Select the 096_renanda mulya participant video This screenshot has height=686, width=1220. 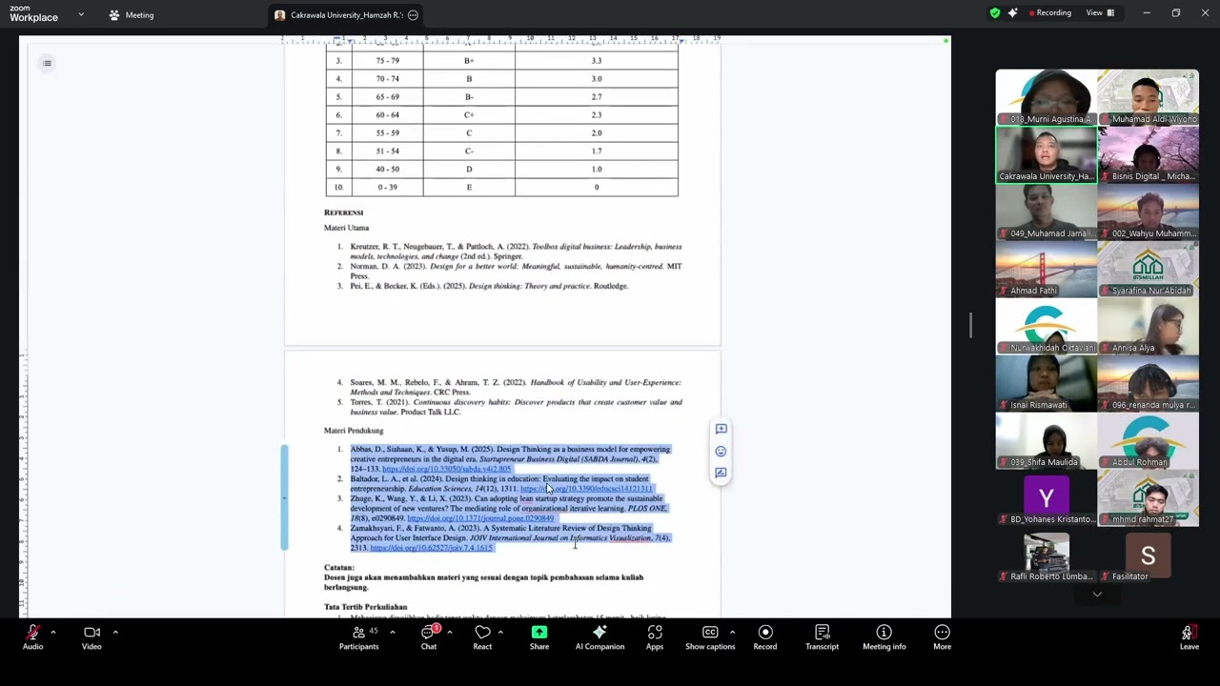1149,383
